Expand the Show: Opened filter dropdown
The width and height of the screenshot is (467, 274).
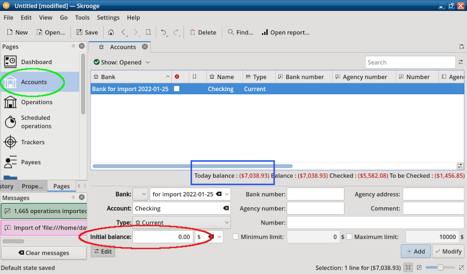(122, 62)
